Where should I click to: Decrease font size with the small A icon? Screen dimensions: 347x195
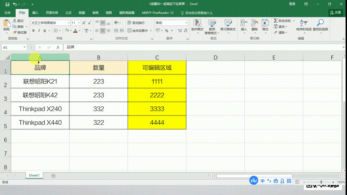[89, 23]
